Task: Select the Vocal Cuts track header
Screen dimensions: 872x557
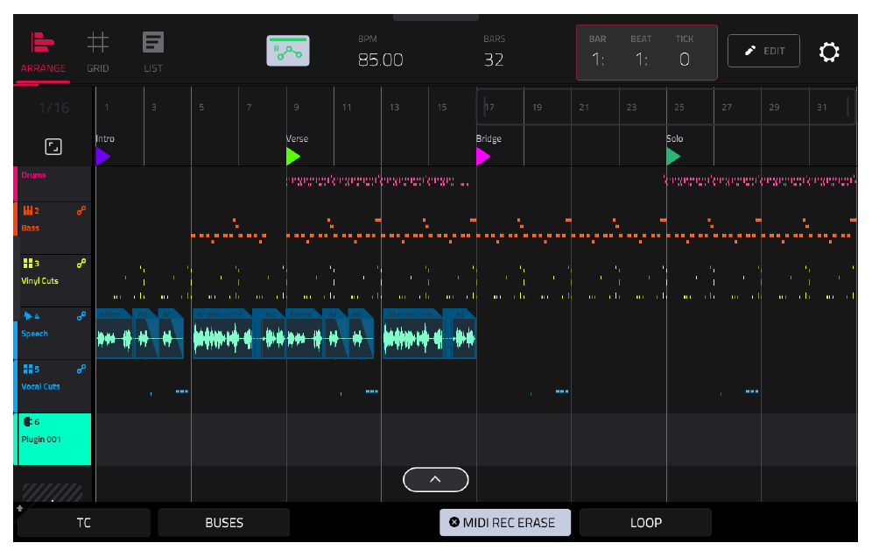Action: (x=54, y=387)
